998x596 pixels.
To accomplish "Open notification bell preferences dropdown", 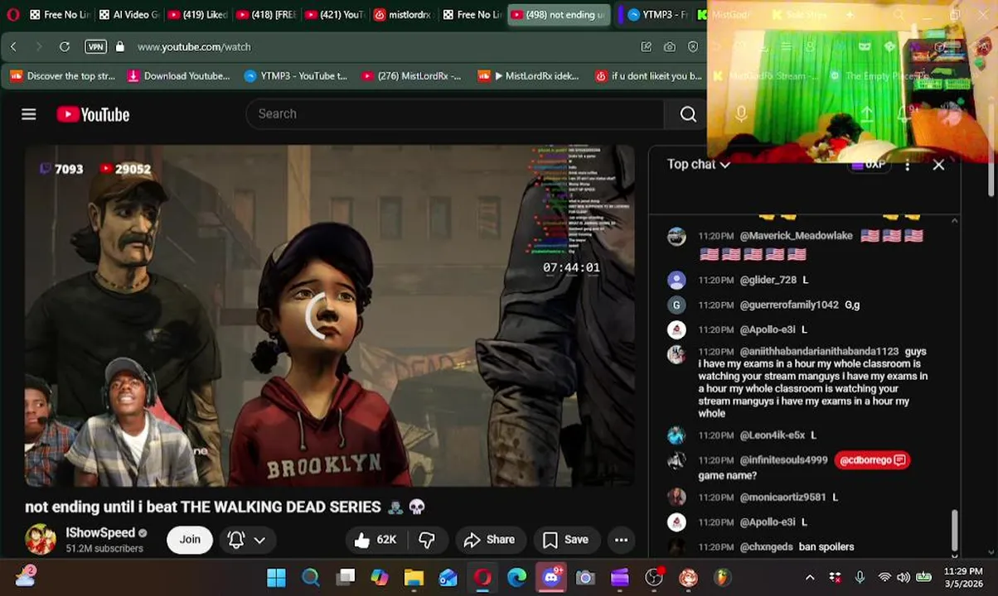I will (x=246, y=540).
